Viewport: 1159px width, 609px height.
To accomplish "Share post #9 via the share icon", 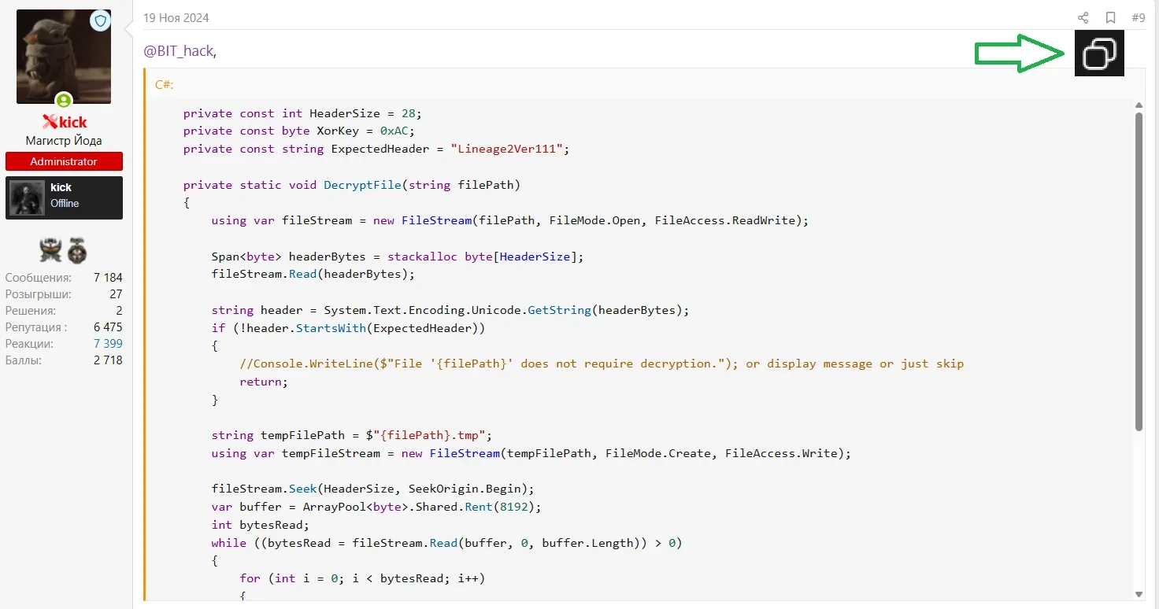I will pos(1083,17).
